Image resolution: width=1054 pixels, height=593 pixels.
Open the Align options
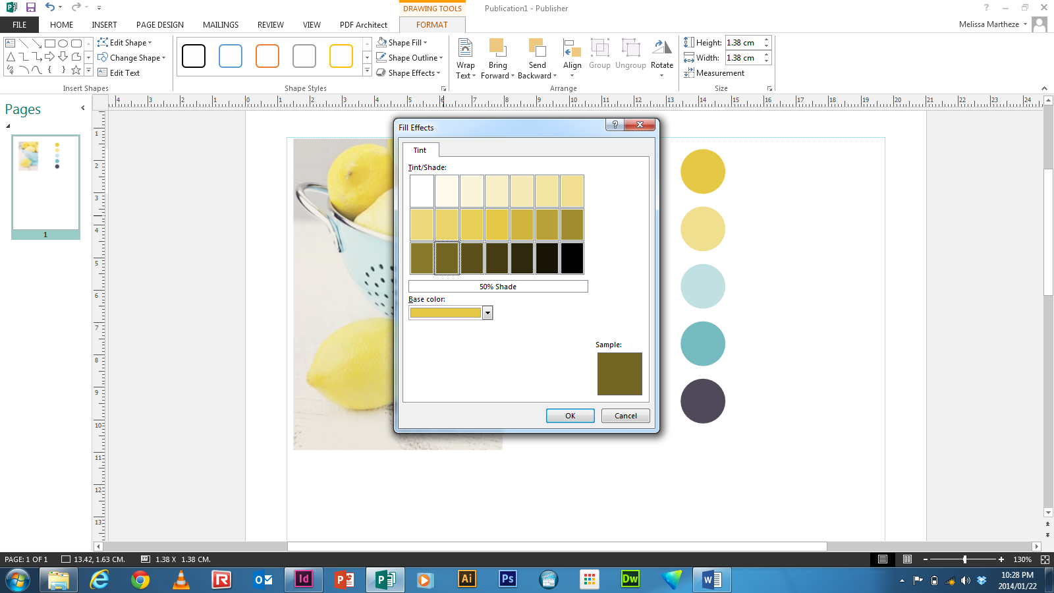[571, 57]
